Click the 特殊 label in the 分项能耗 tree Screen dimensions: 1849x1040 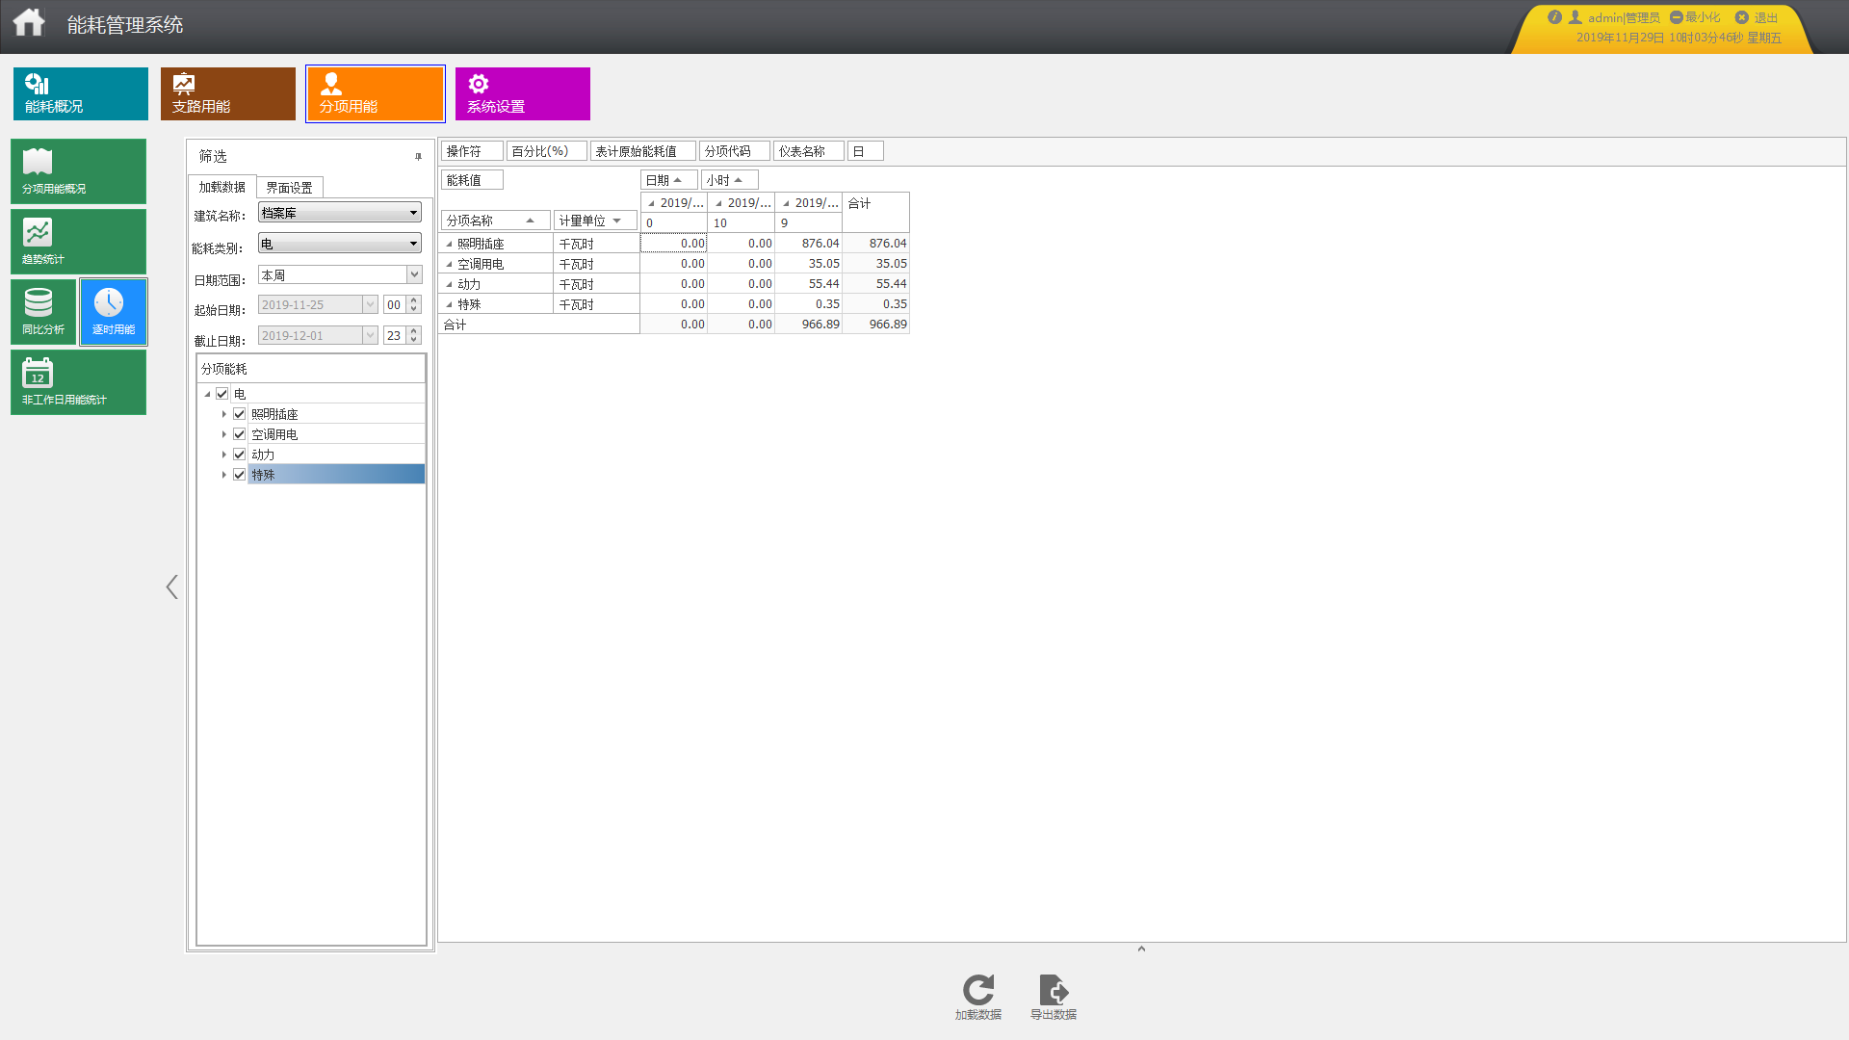pyautogui.click(x=263, y=475)
